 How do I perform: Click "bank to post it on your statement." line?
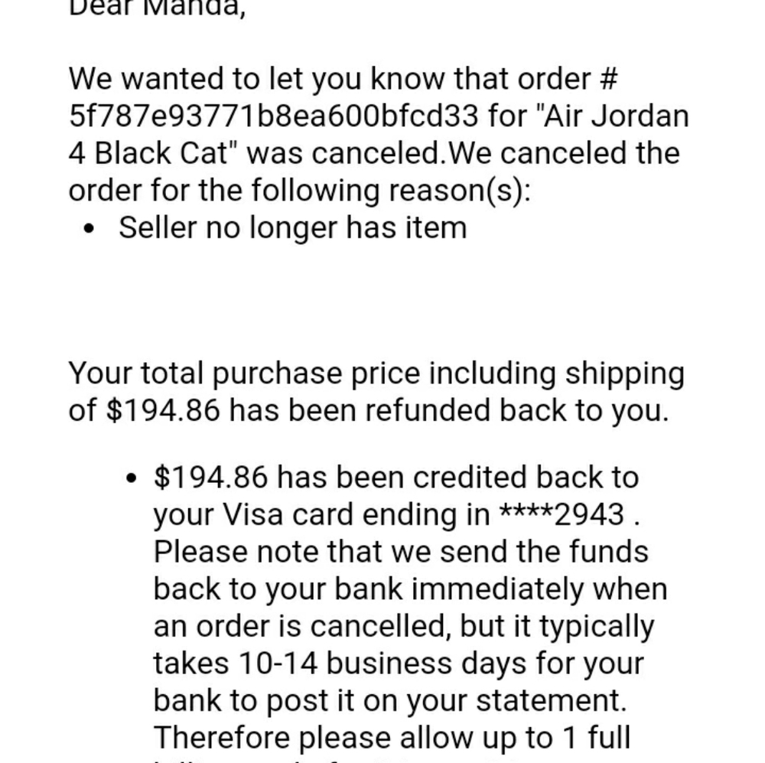(x=388, y=702)
